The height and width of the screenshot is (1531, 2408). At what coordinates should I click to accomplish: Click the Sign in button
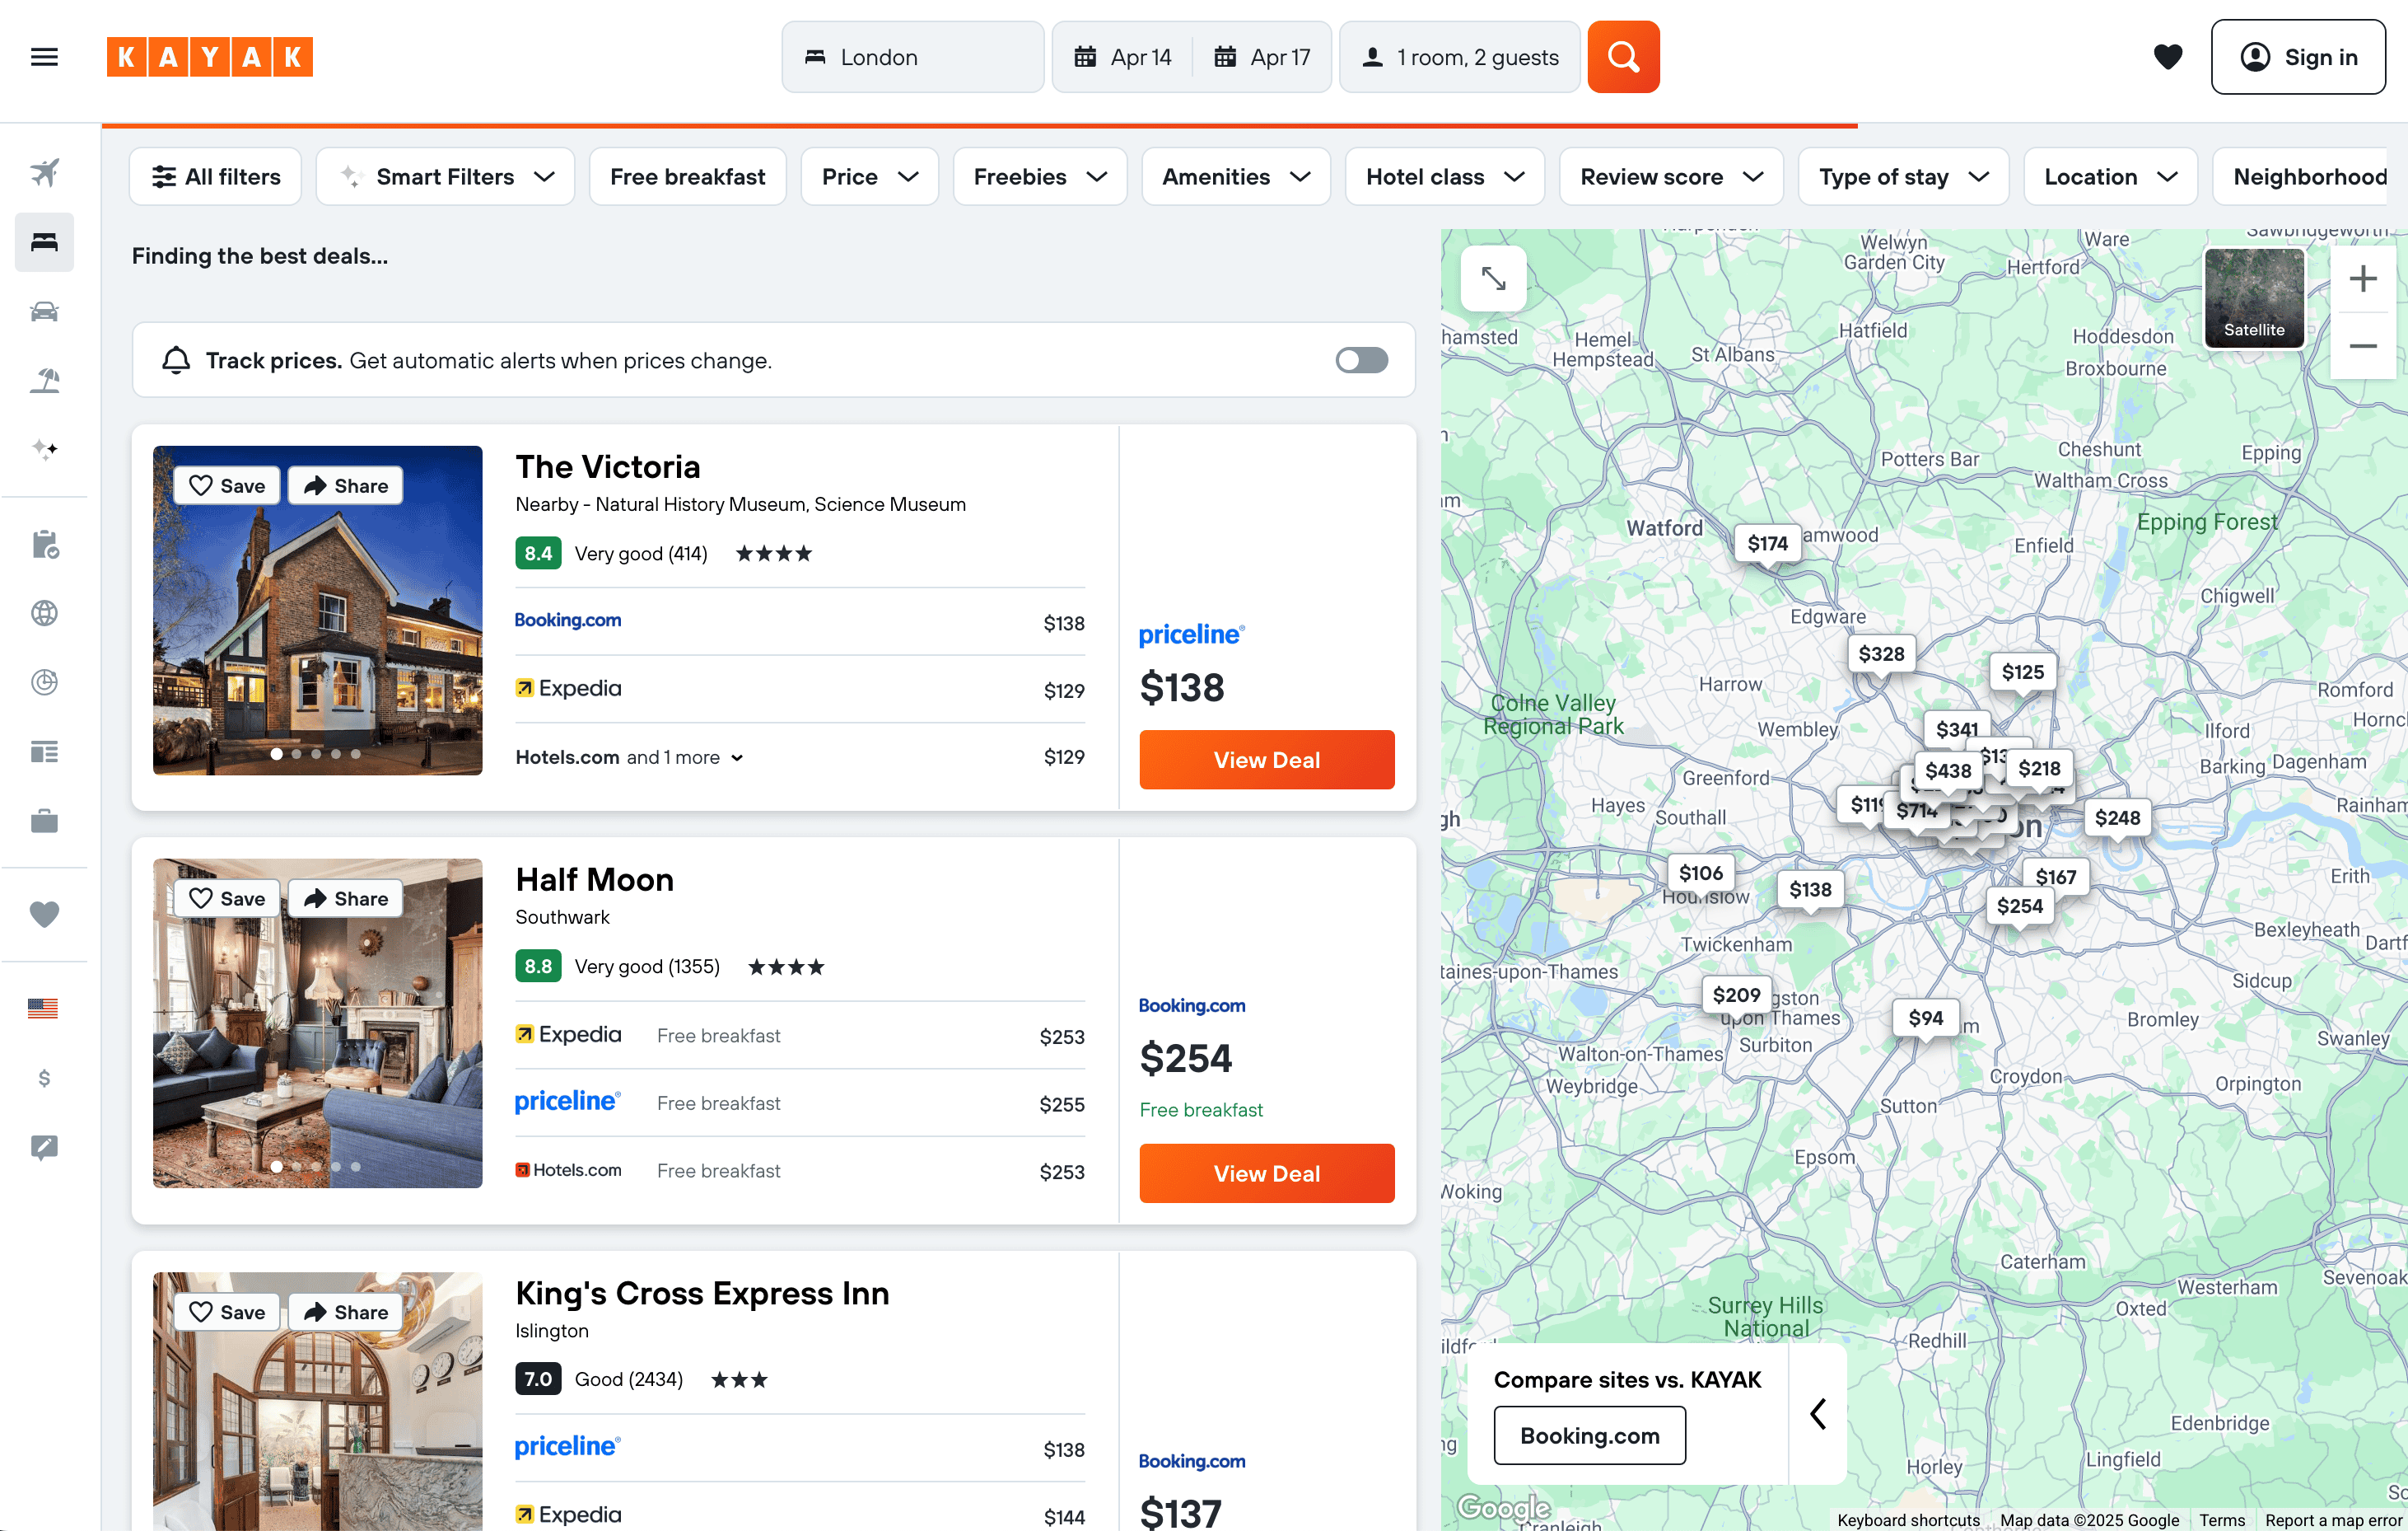[x=2298, y=57]
